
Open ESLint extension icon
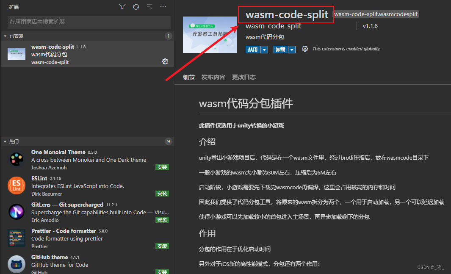tap(17, 185)
